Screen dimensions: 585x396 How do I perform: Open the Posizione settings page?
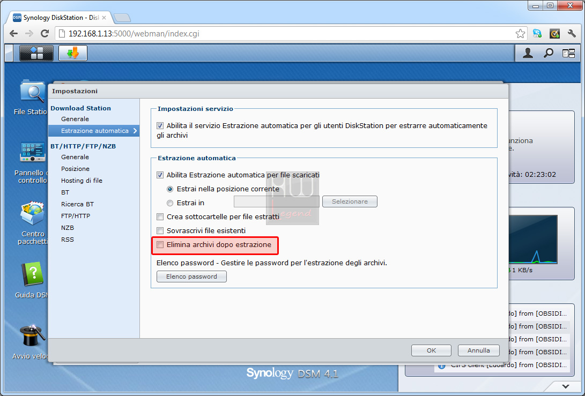[x=76, y=169]
